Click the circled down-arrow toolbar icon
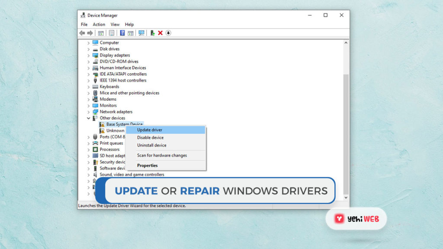The height and width of the screenshot is (249, 443). coord(168,33)
